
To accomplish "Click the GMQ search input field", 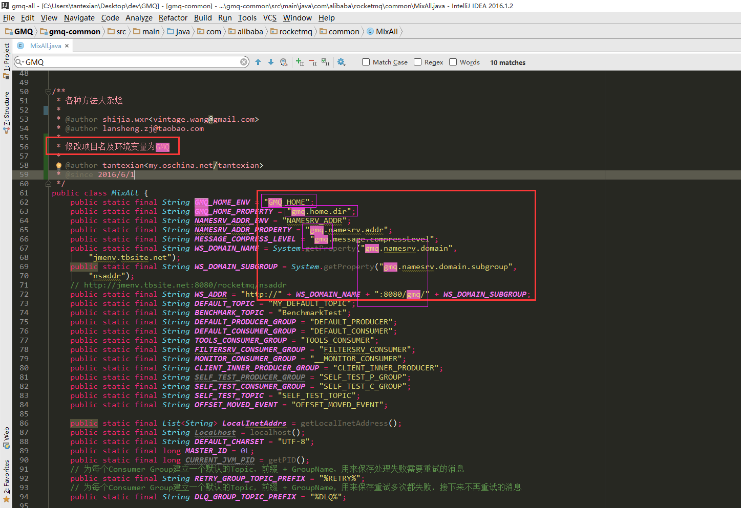I will click(x=132, y=62).
